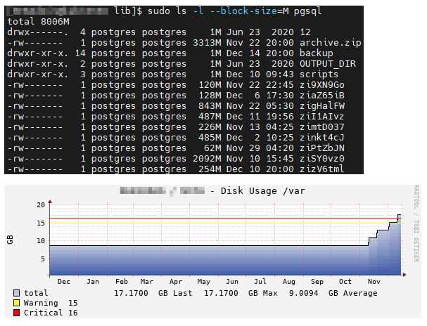Click the blue total legend swatch

[x=17, y=293]
